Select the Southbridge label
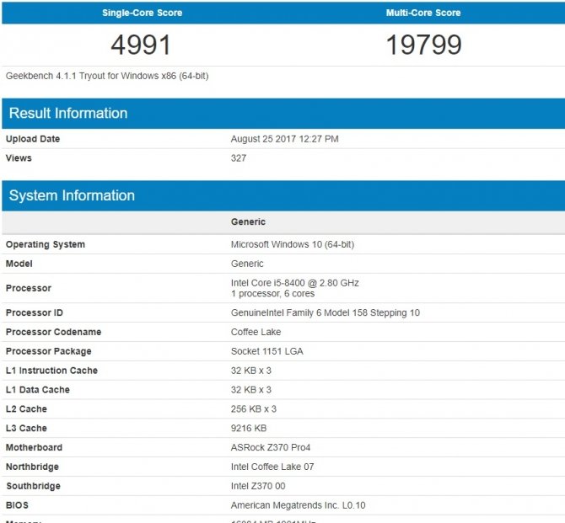Screen dimensions: 565x523 (x=33, y=486)
